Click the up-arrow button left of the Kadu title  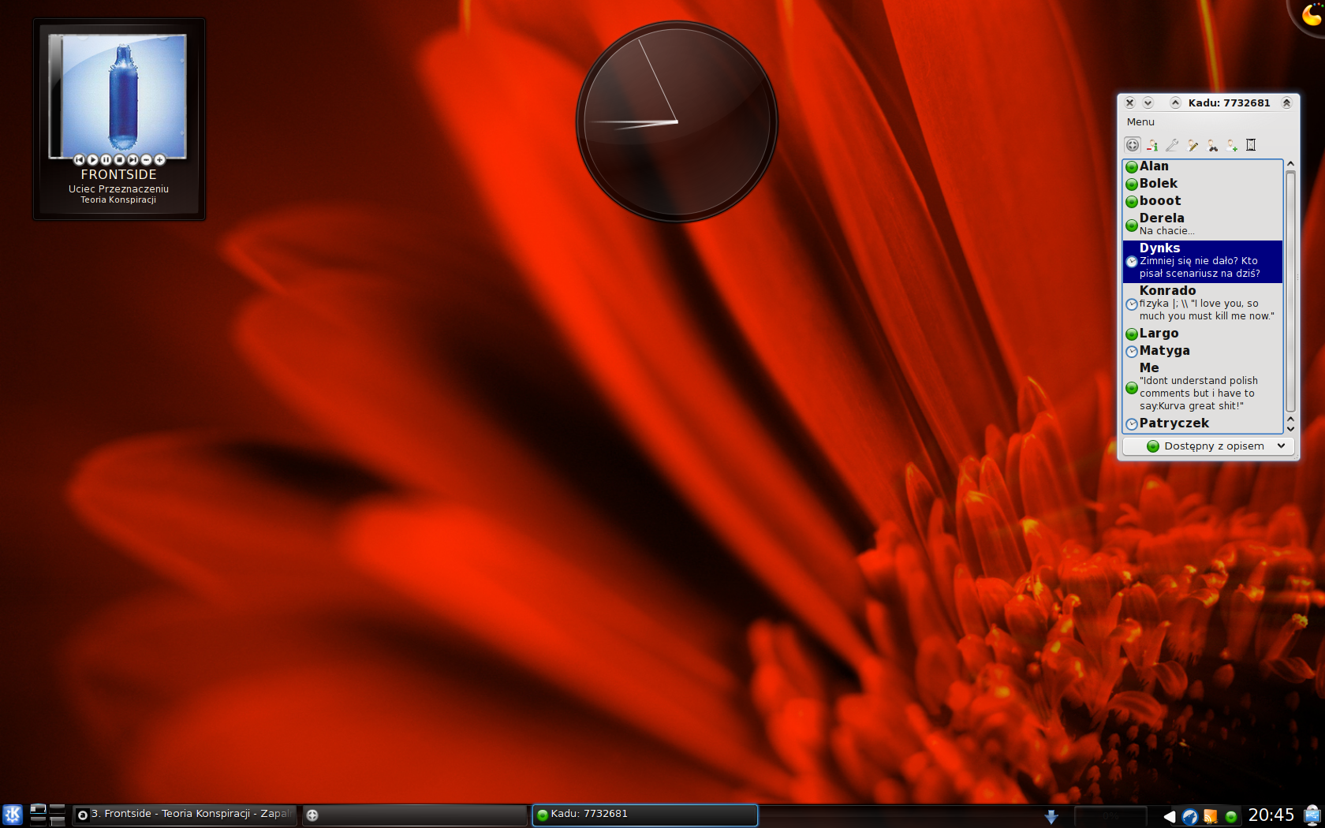(1175, 103)
